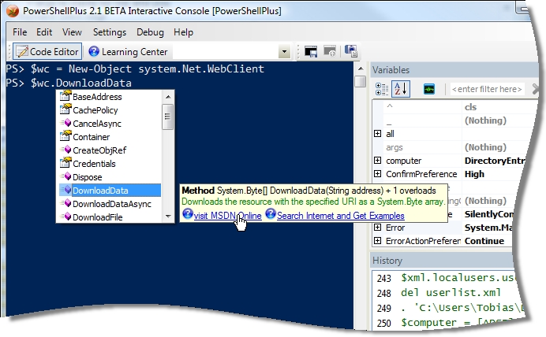Image resolution: width=546 pixels, height=337 pixels.
Task: Select DownloadDataAsync in the completion list
Action: pyautogui.click(x=112, y=204)
